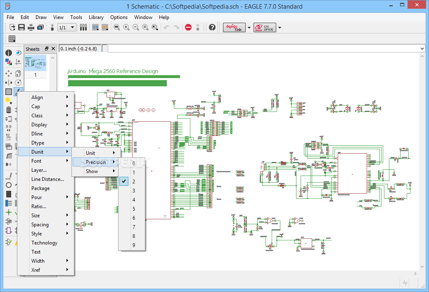Select the Copy tool
The width and height of the screenshot is (429, 292).
click(x=18, y=74)
